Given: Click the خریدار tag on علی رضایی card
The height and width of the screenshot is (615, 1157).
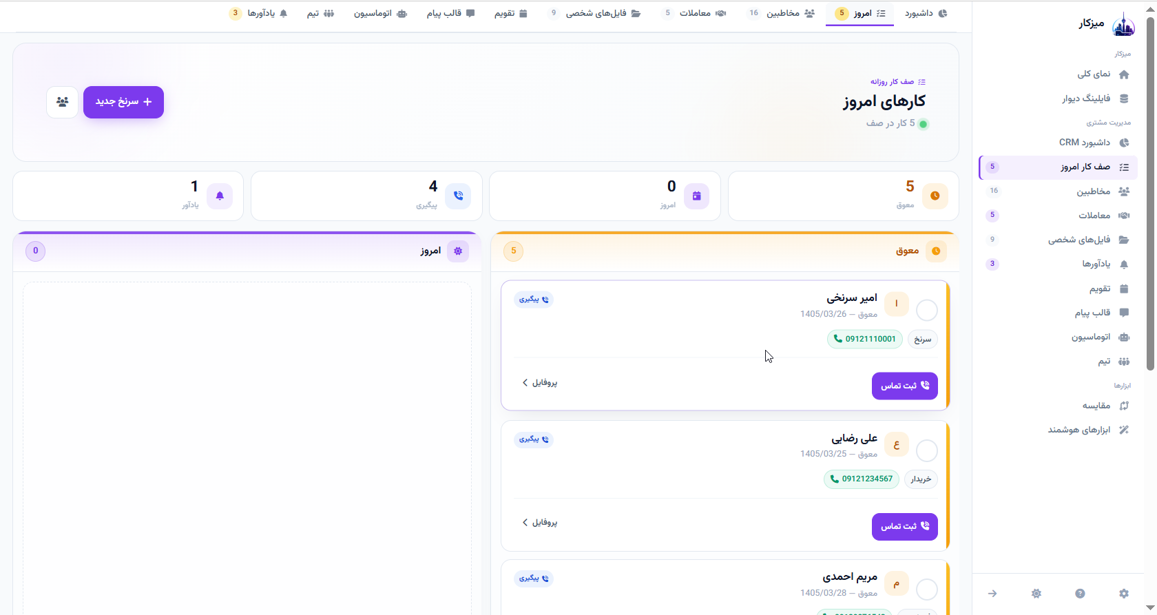Looking at the screenshot, I should 921,479.
